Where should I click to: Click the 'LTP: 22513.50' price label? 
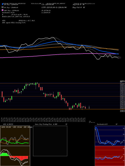[48, 8]
